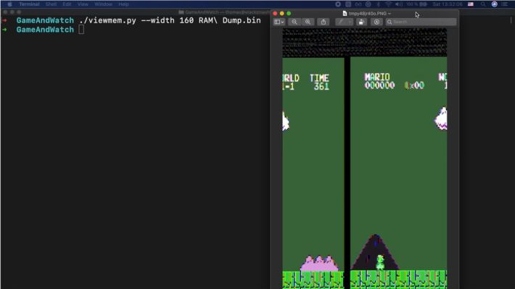Click the Wi-Fi status icon

(x=389, y=4)
